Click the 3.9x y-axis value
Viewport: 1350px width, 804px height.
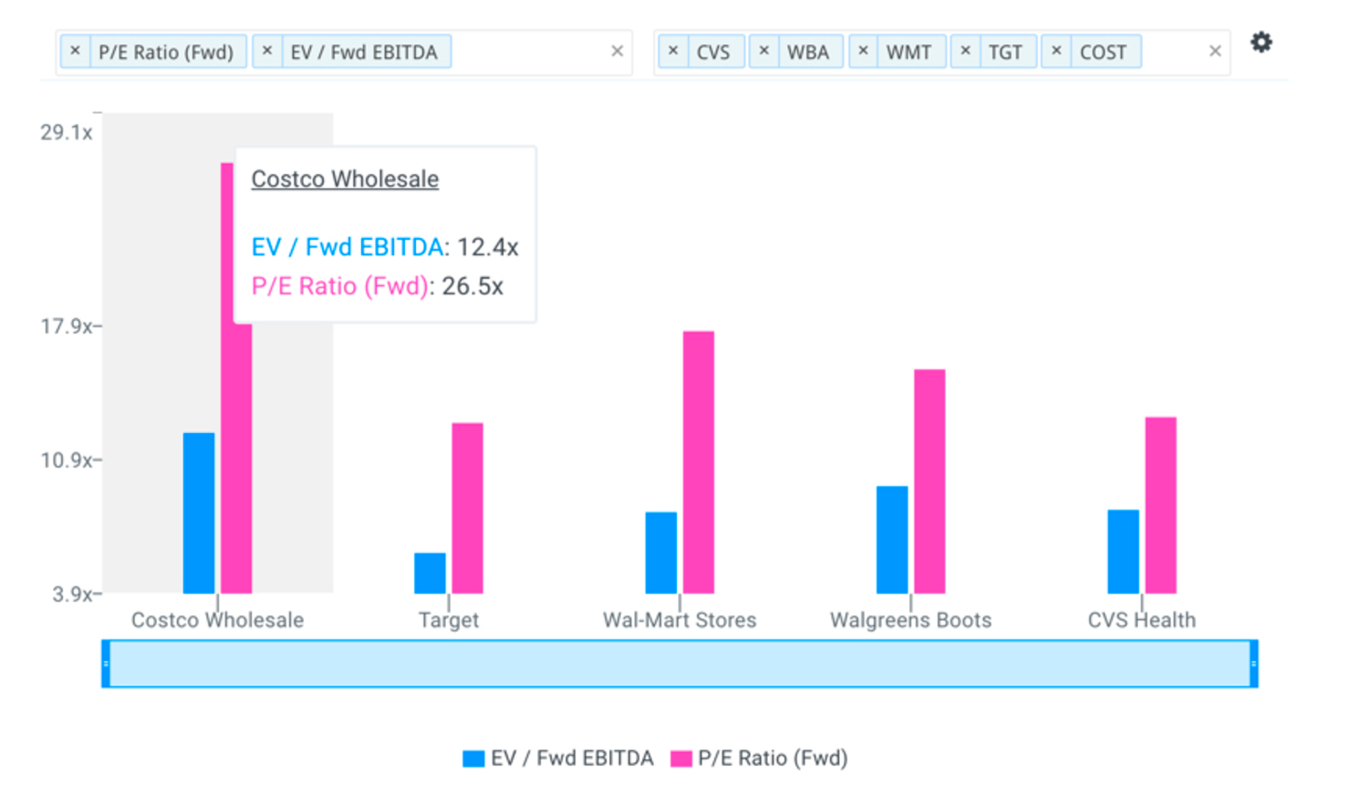72,594
